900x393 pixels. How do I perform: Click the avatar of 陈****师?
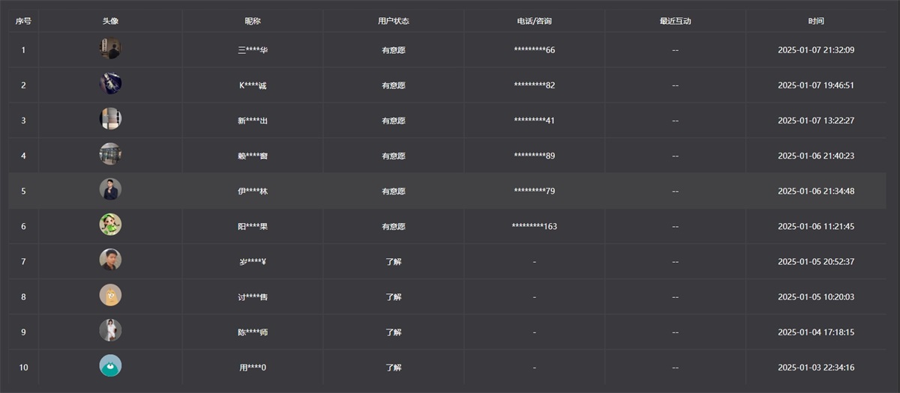pyautogui.click(x=110, y=331)
